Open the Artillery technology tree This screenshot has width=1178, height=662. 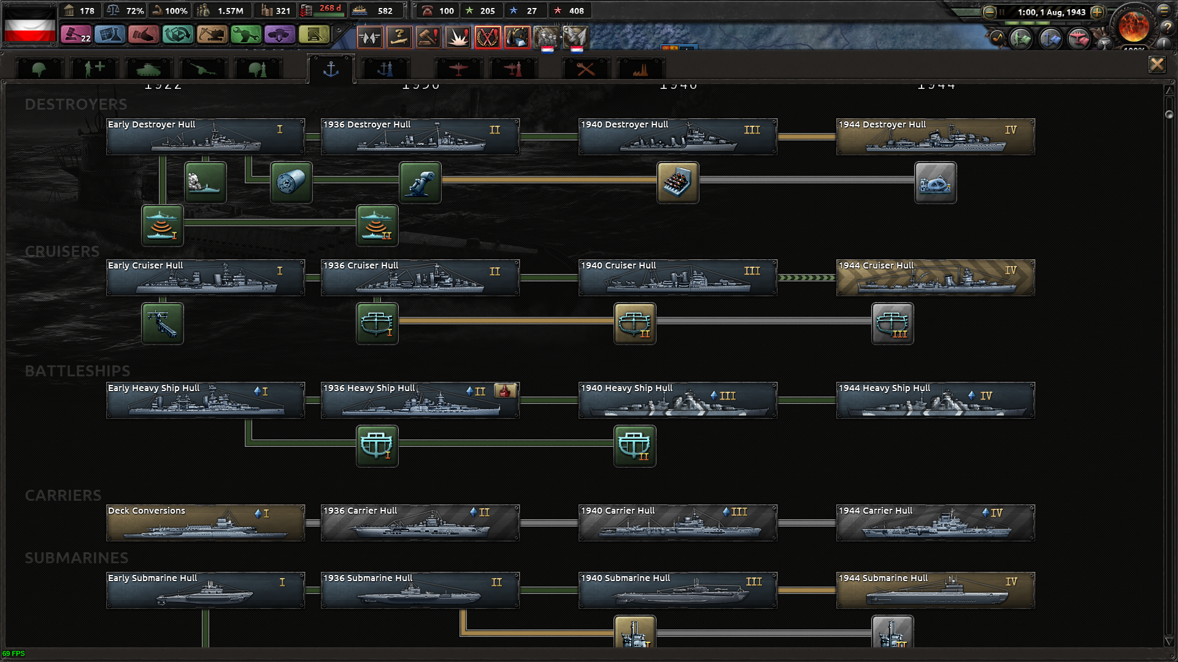tap(203, 69)
